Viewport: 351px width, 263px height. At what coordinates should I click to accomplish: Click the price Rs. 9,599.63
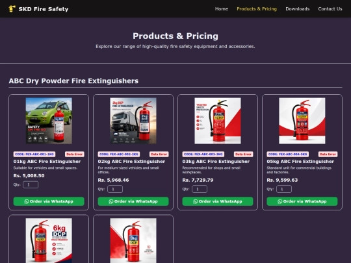click(282, 181)
